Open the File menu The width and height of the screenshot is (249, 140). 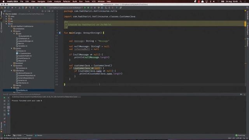coord(22,2)
